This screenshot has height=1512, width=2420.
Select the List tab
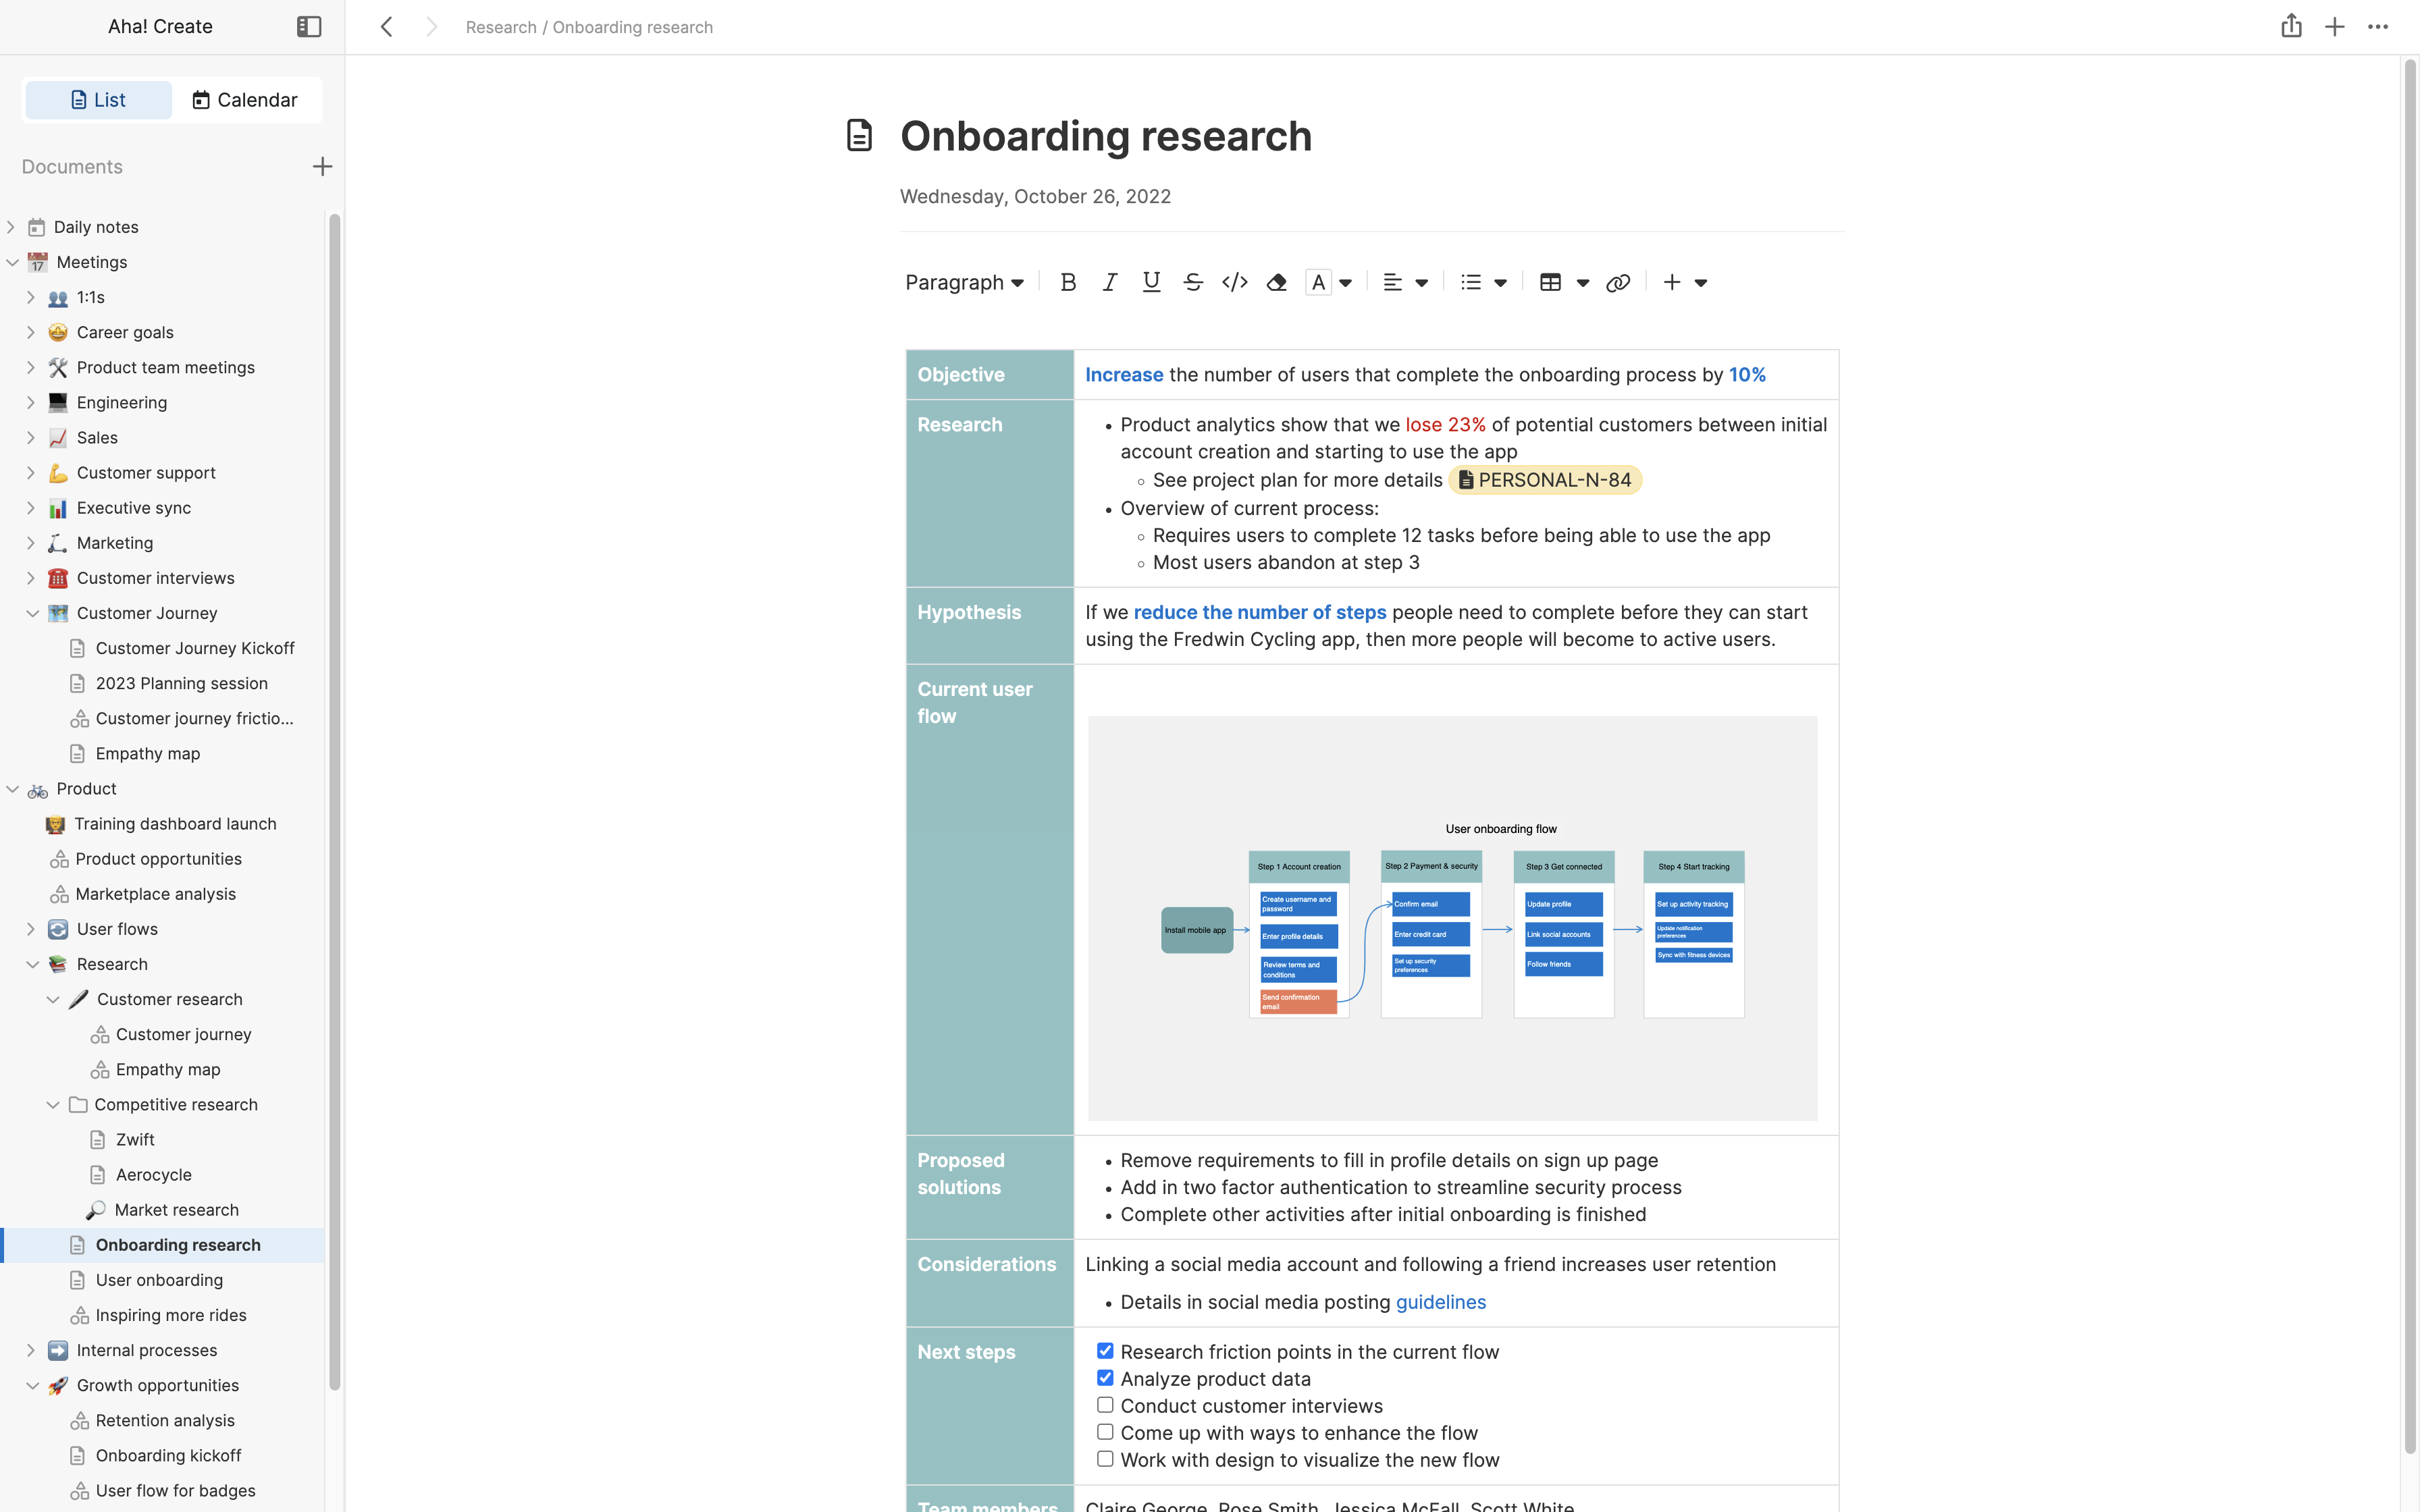98,100
